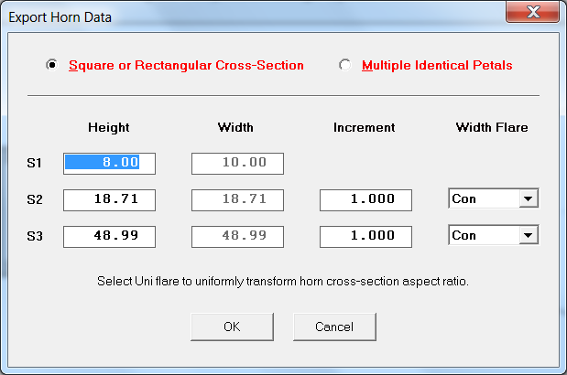Click the Export Horn Data title text
The width and height of the screenshot is (567, 375).
tap(60, 17)
